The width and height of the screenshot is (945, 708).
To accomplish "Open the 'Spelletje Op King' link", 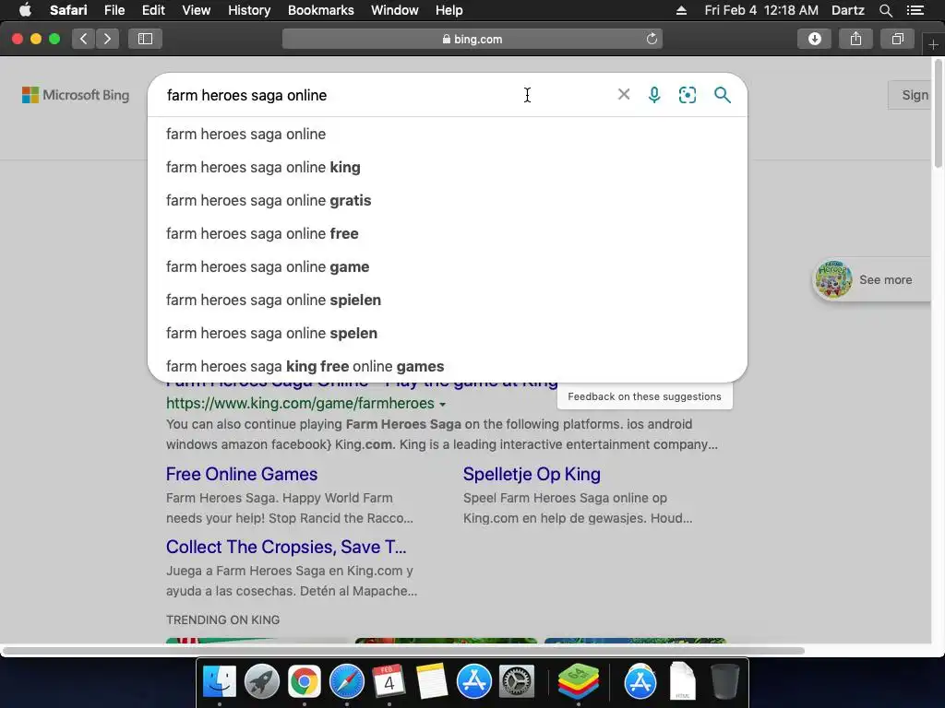I will [532, 474].
